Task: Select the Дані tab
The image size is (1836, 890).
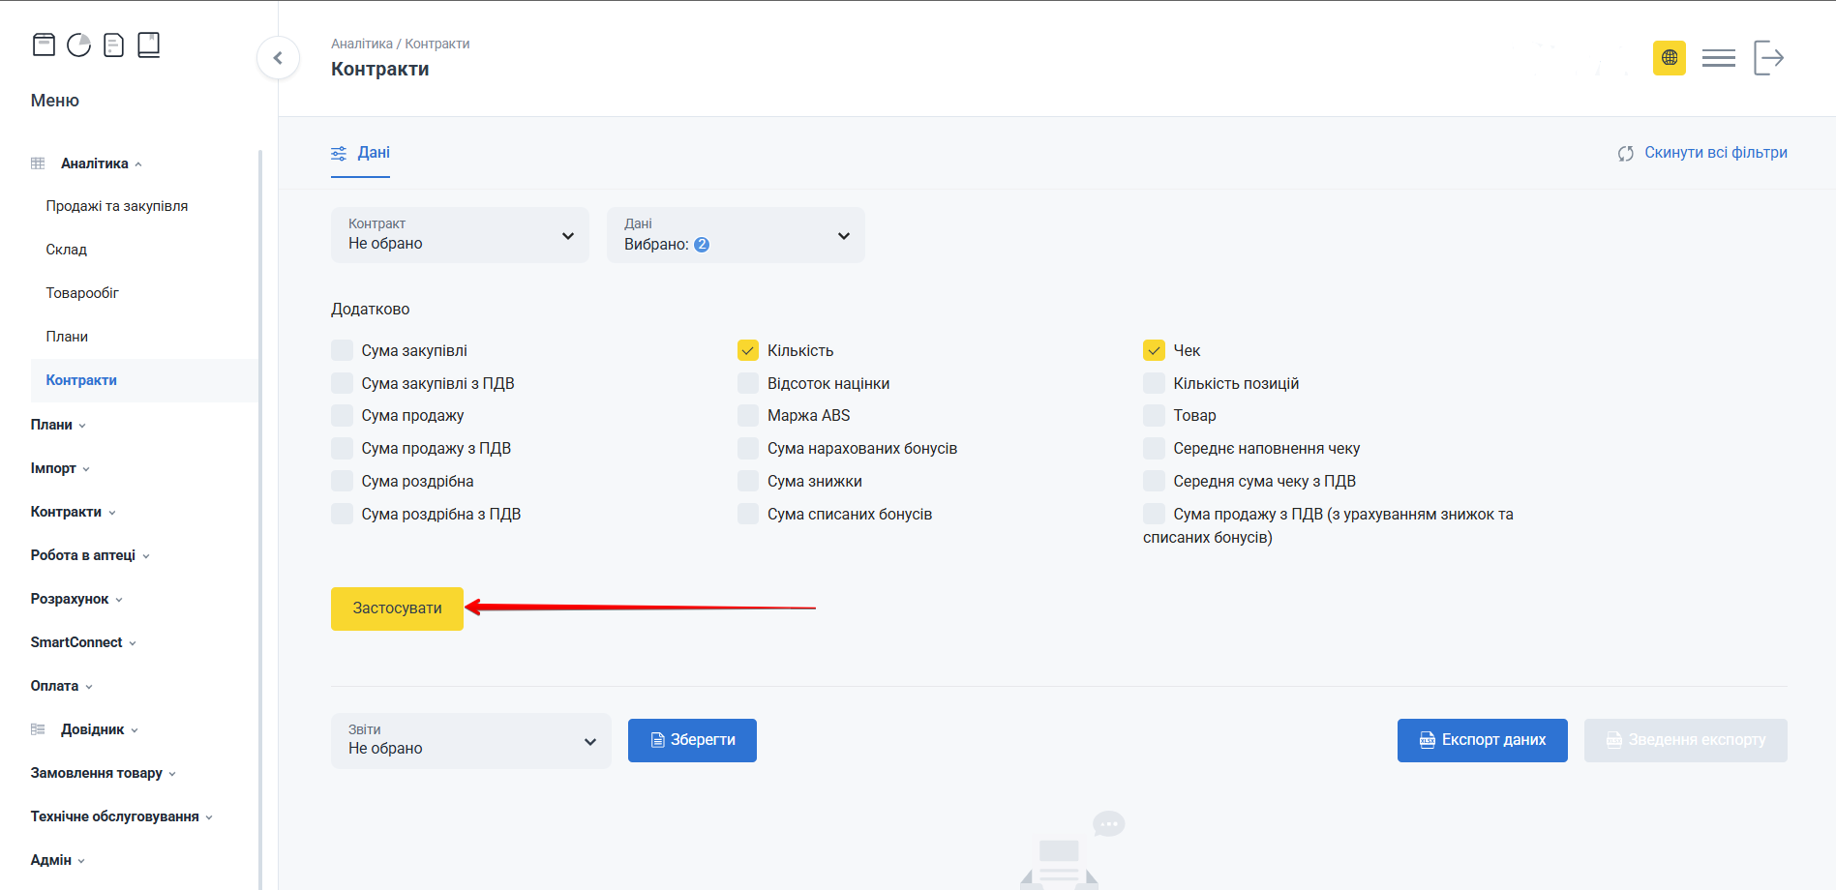Action: 361,153
